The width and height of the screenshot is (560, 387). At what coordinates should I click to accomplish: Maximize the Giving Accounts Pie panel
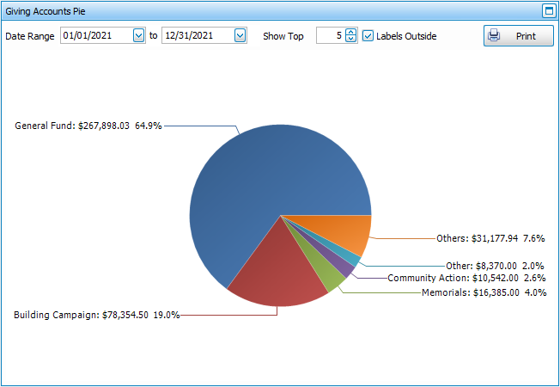[x=549, y=11]
